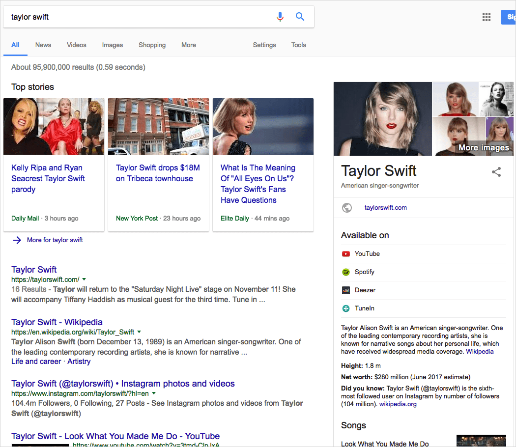Image resolution: width=516 pixels, height=447 pixels.
Task: Click the Deezer icon under Available on
Action: (x=346, y=290)
